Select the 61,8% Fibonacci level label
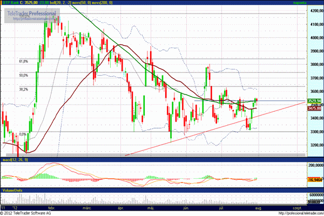The image size is (324, 216). click(x=24, y=62)
